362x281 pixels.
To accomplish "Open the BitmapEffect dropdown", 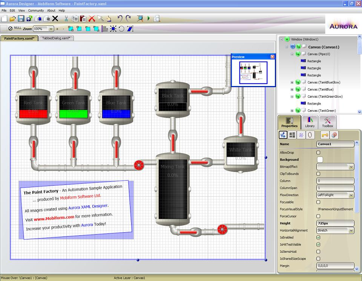I will (351, 167).
